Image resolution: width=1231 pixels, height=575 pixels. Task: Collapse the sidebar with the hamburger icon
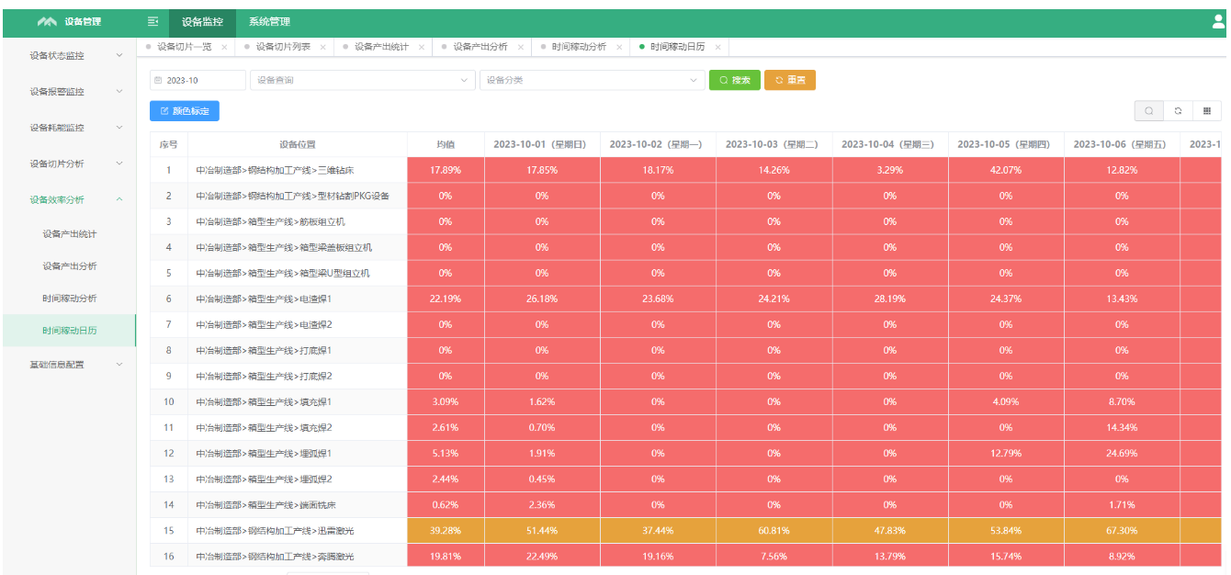[x=152, y=22]
